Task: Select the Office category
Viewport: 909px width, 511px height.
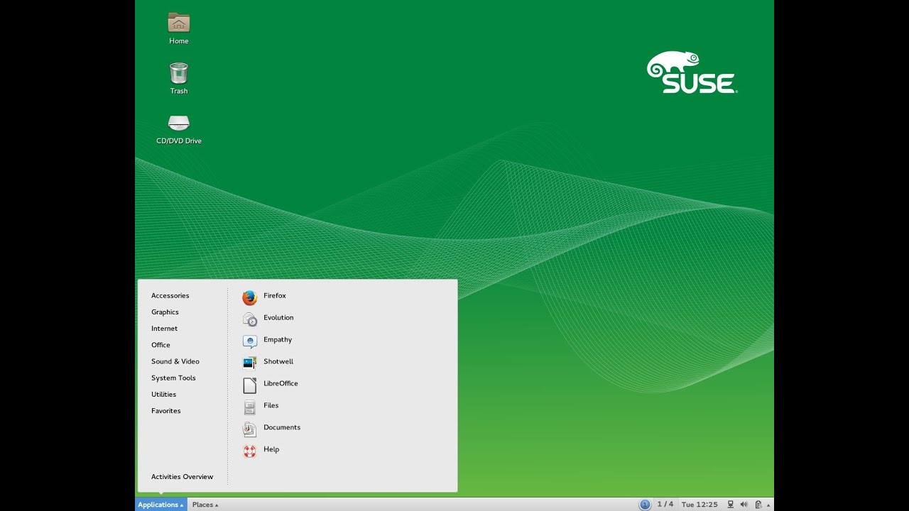Action: point(160,345)
